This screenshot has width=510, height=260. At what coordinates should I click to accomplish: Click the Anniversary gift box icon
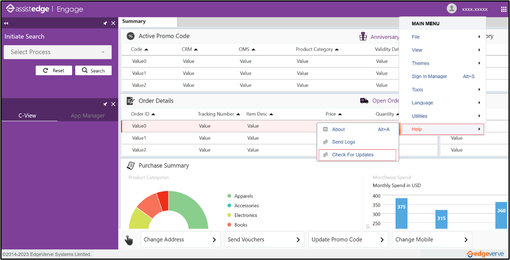363,36
